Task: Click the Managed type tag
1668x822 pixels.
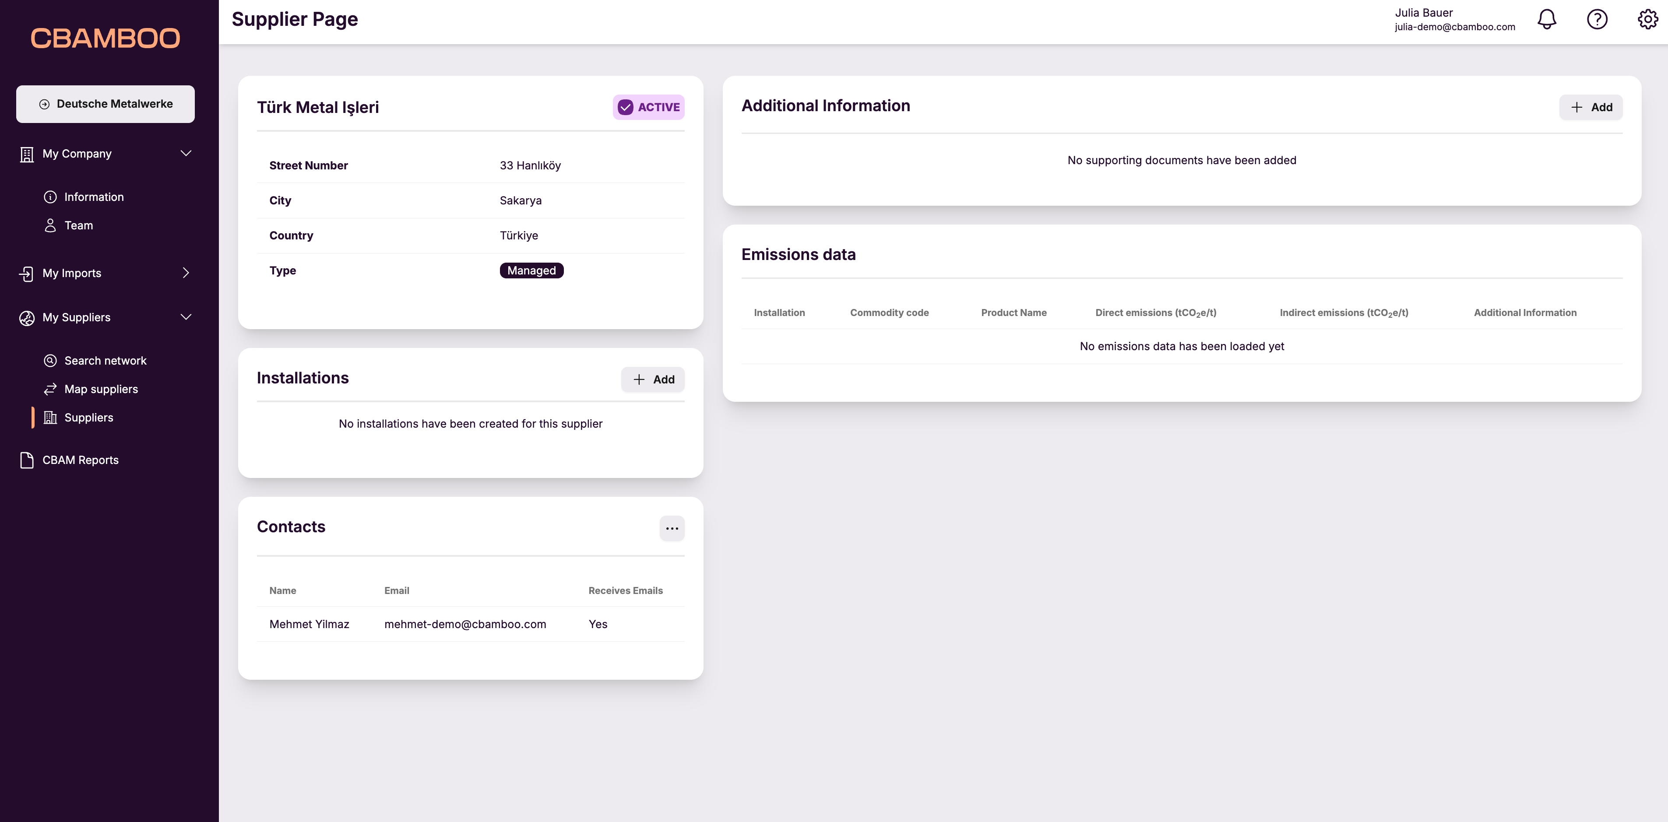Action: coord(531,270)
